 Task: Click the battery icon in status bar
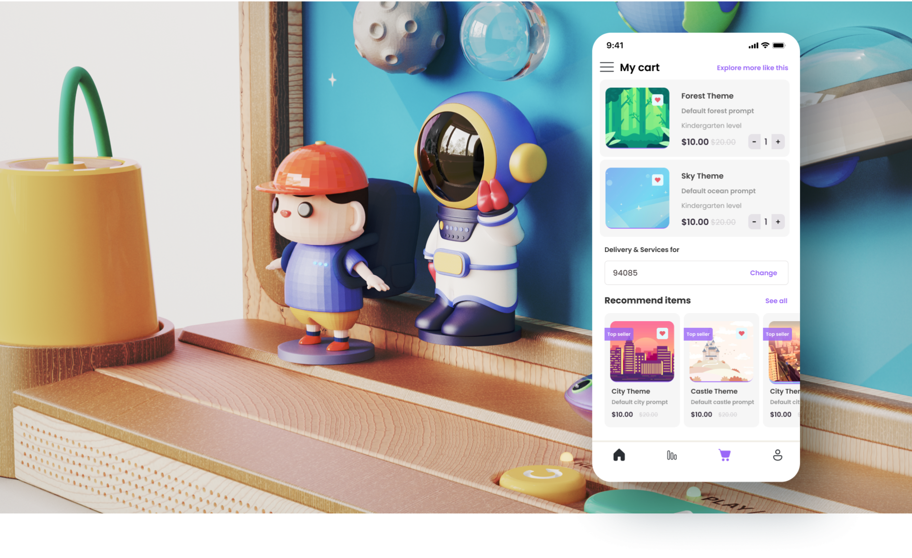point(779,46)
